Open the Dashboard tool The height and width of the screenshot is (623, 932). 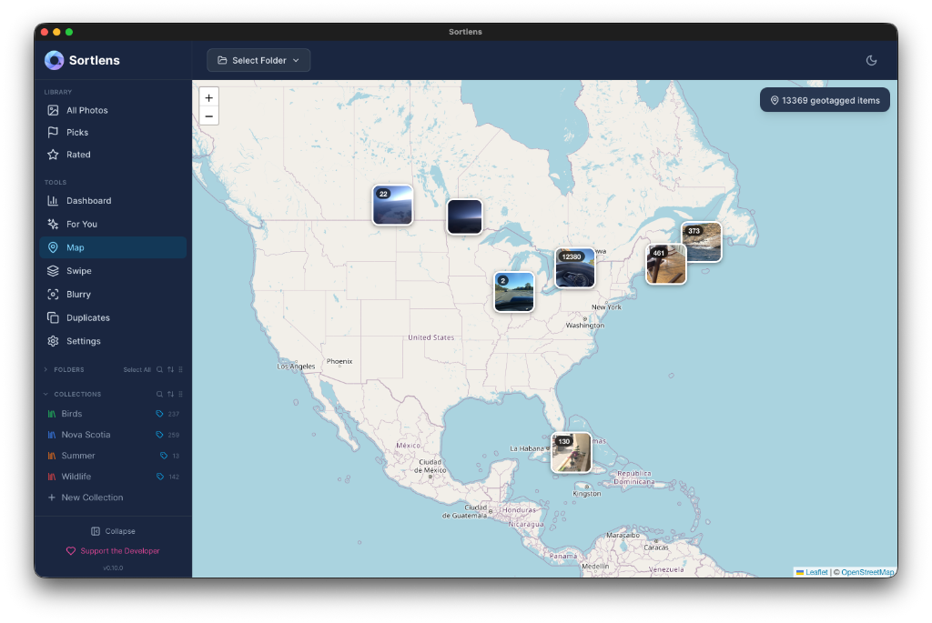click(113, 201)
